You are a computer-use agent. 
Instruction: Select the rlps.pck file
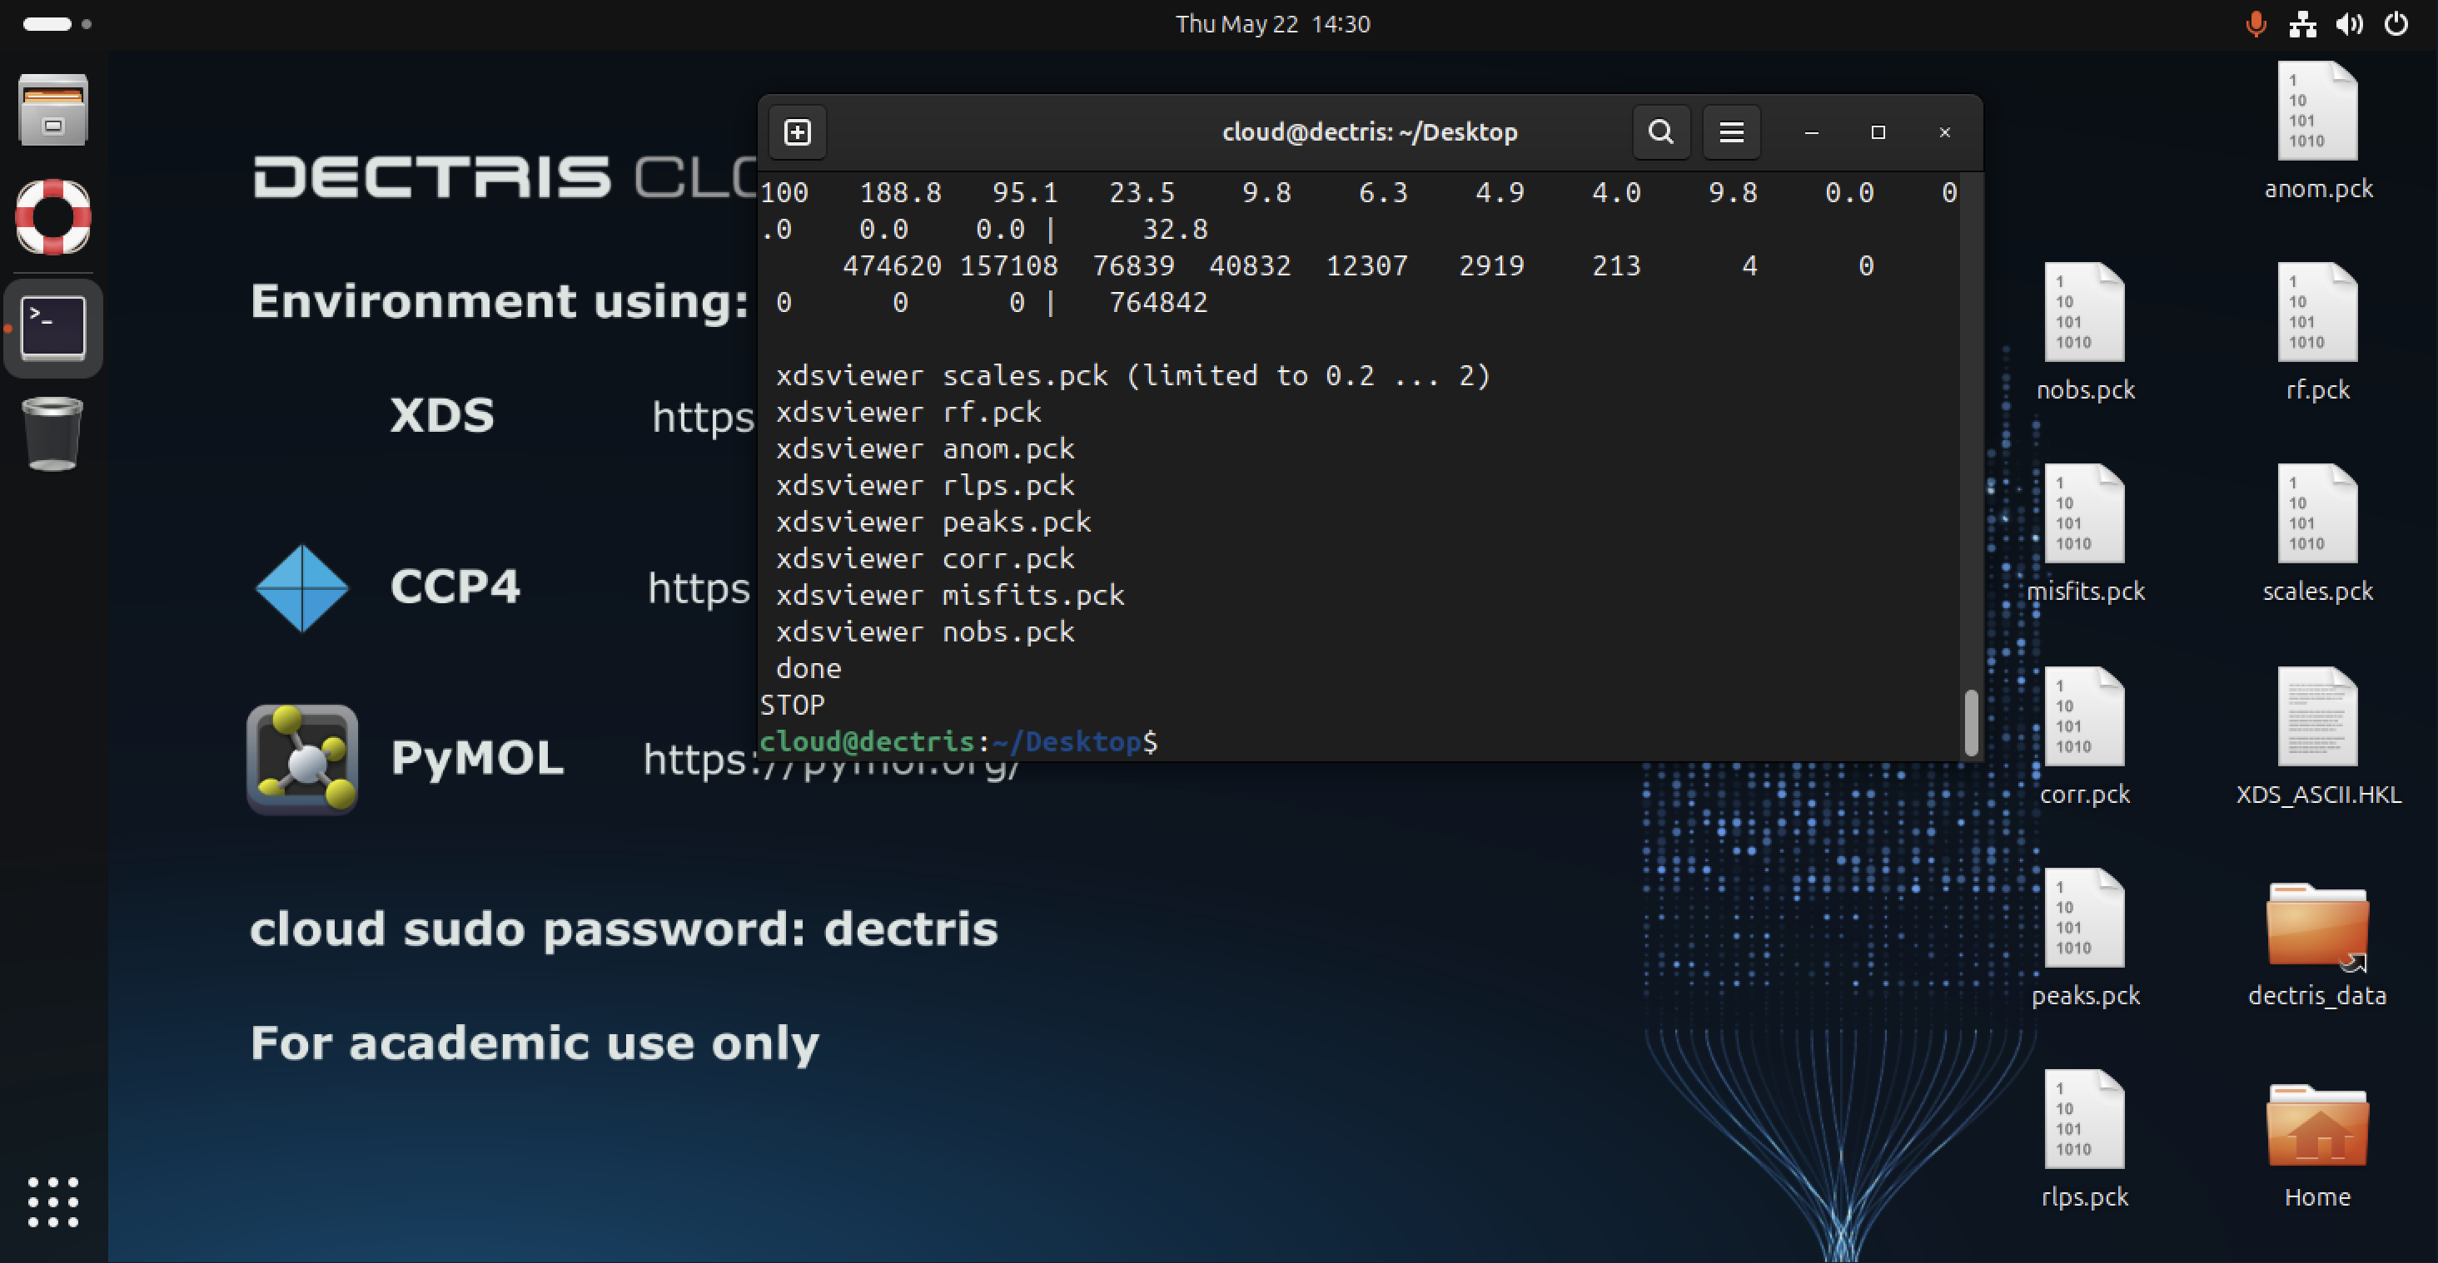click(x=2084, y=1120)
